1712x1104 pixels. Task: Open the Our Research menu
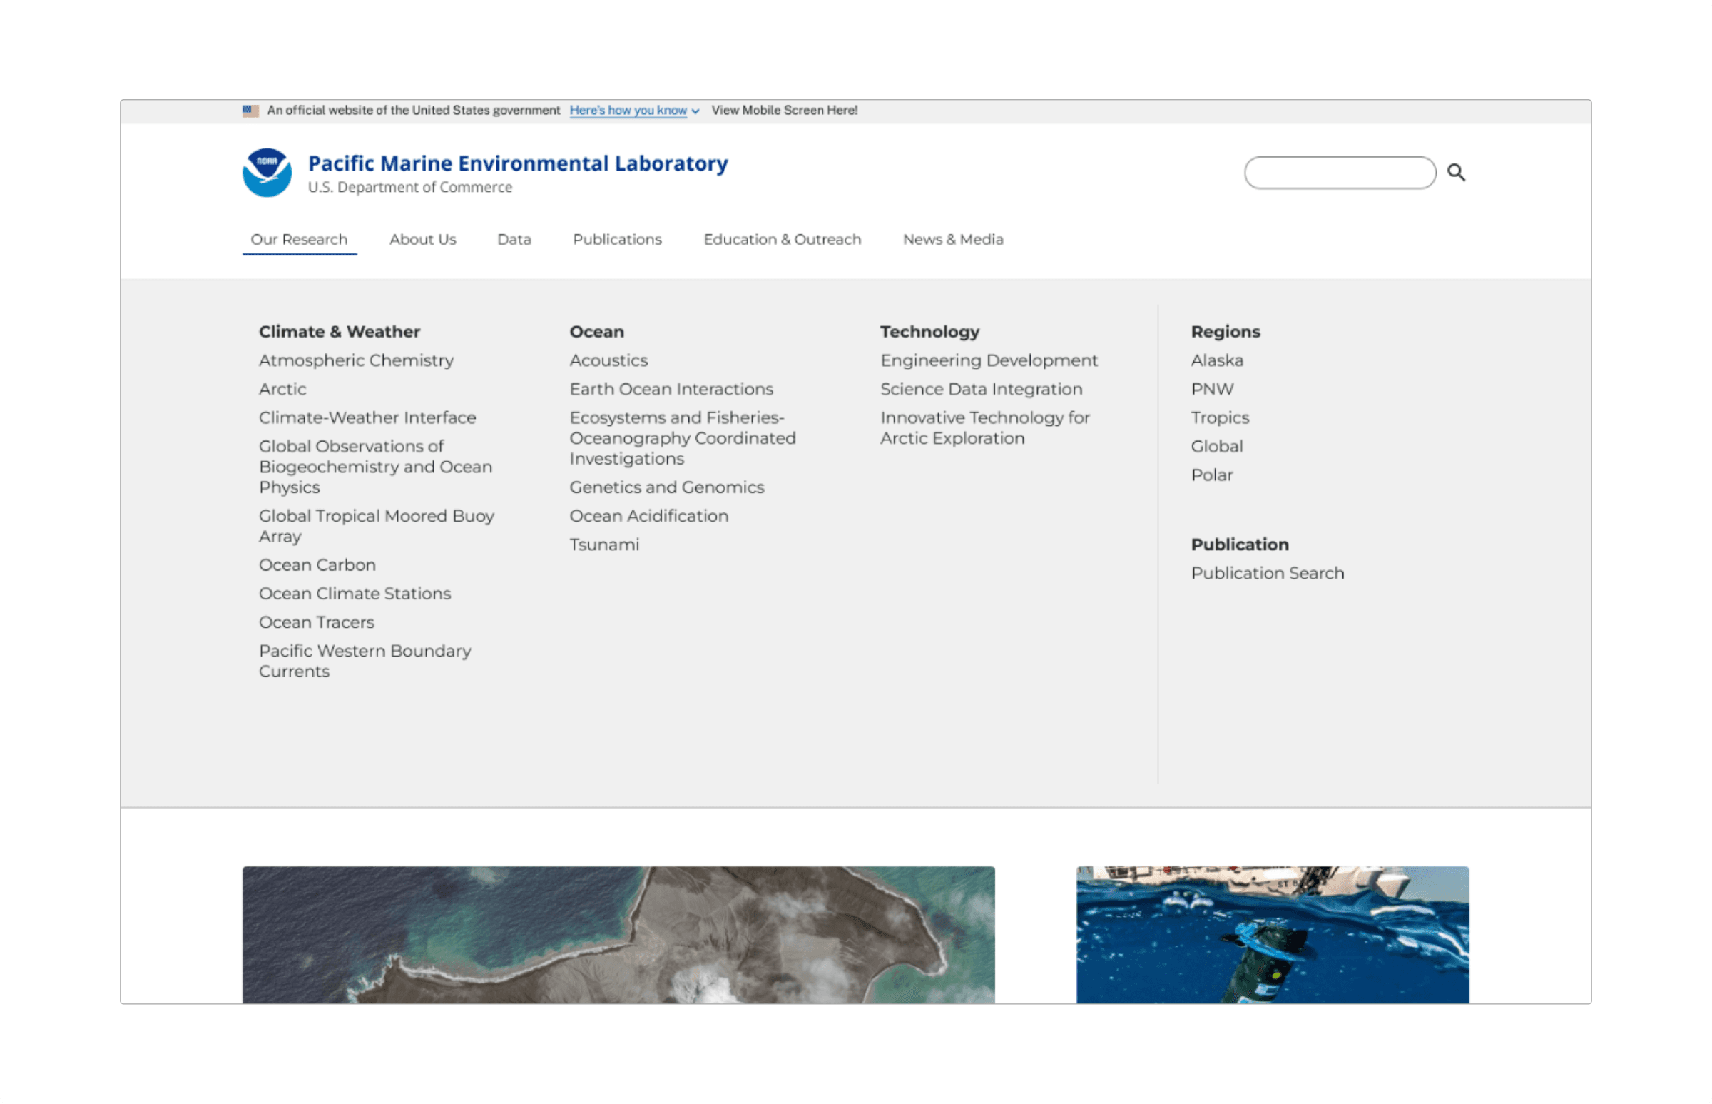299,240
